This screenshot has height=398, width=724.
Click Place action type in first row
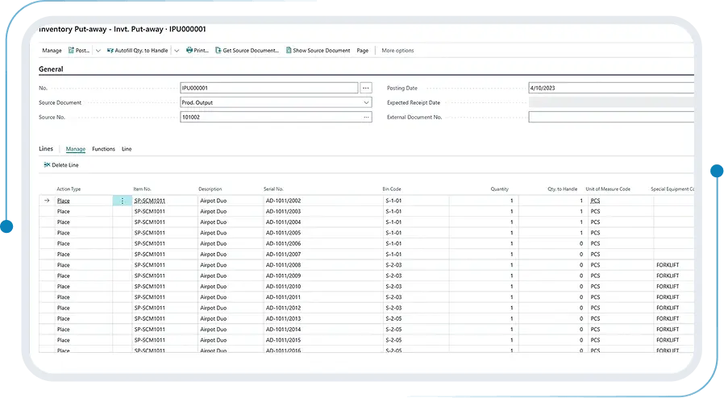coord(63,201)
